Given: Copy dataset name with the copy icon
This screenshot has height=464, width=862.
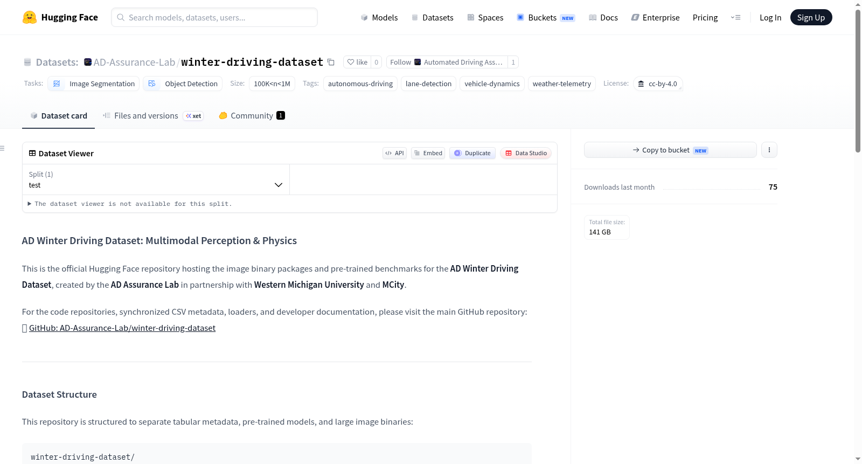Looking at the screenshot, I should pos(331,62).
